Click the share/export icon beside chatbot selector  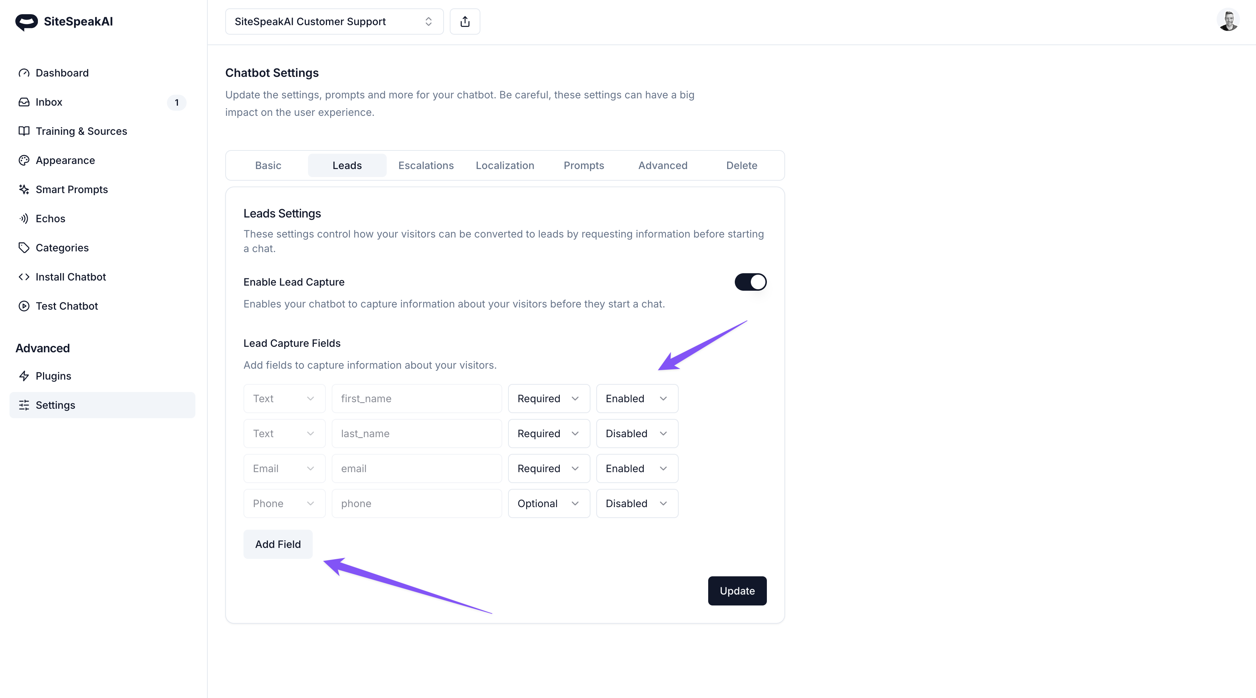[x=465, y=21]
